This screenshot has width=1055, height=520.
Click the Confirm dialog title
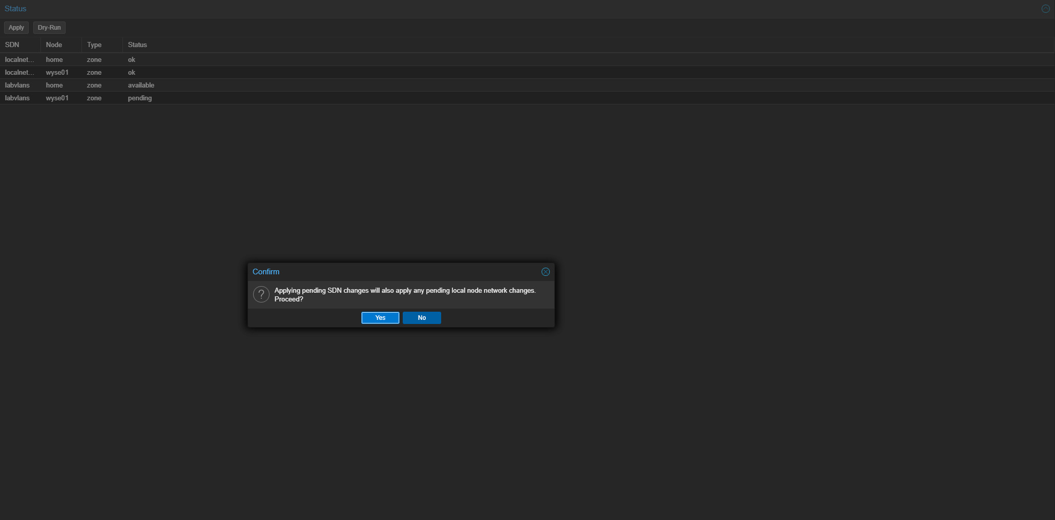tap(266, 272)
